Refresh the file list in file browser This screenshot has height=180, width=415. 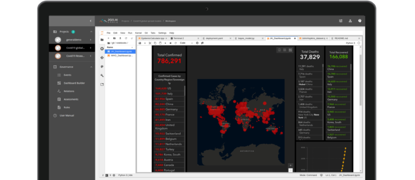126,38
